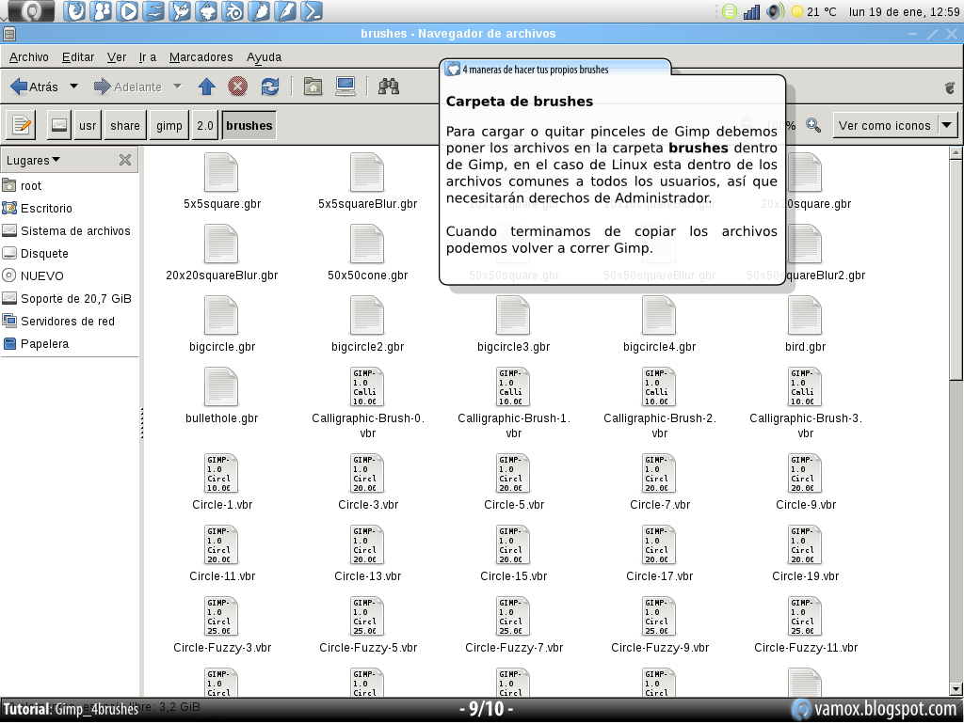Reload the folder with the refresh icon

[270, 87]
